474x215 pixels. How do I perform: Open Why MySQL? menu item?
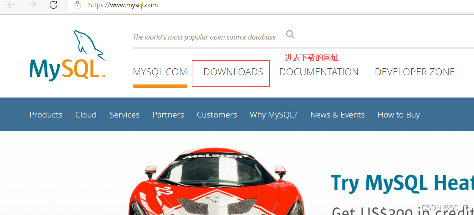coord(274,115)
